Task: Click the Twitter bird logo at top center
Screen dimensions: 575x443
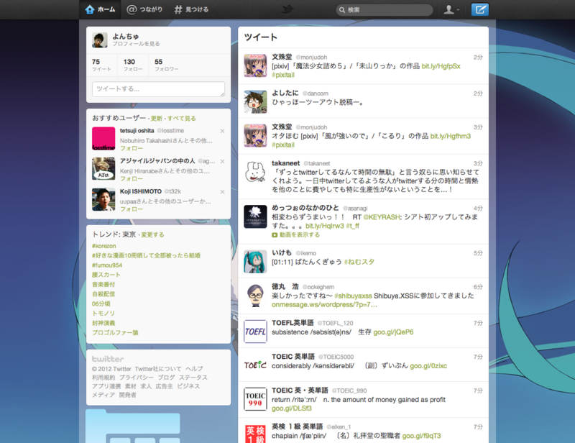Action: [x=287, y=9]
